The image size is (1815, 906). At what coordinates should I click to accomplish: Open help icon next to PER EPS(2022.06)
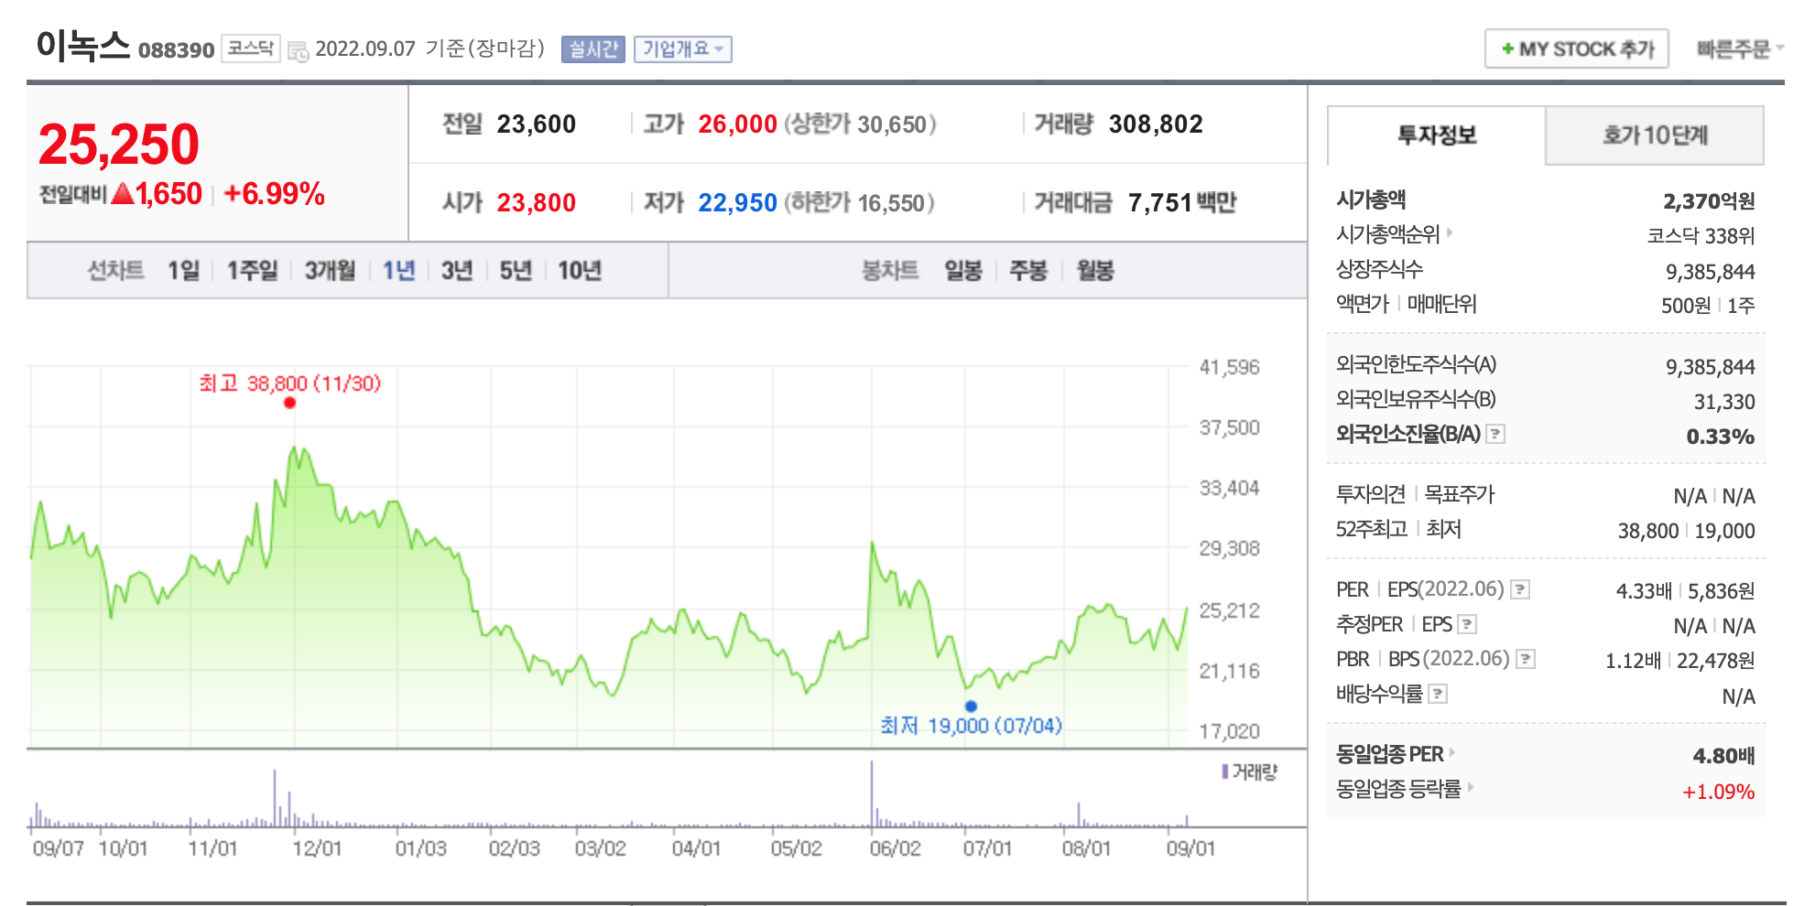tap(1519, 589)
